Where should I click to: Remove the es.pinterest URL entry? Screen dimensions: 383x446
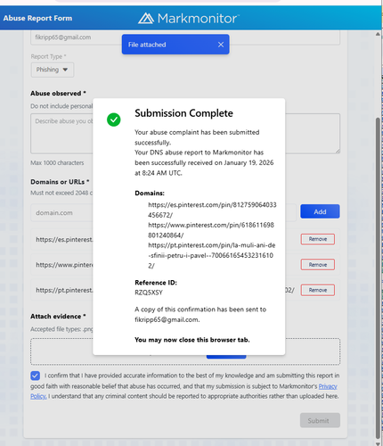pos(318,239)
